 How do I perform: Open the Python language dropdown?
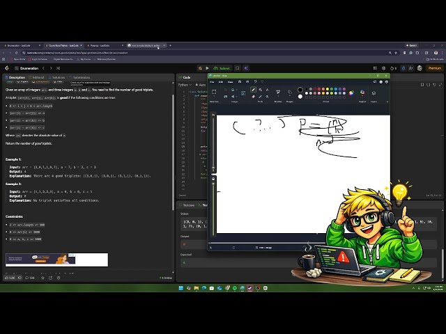(185, 84)
